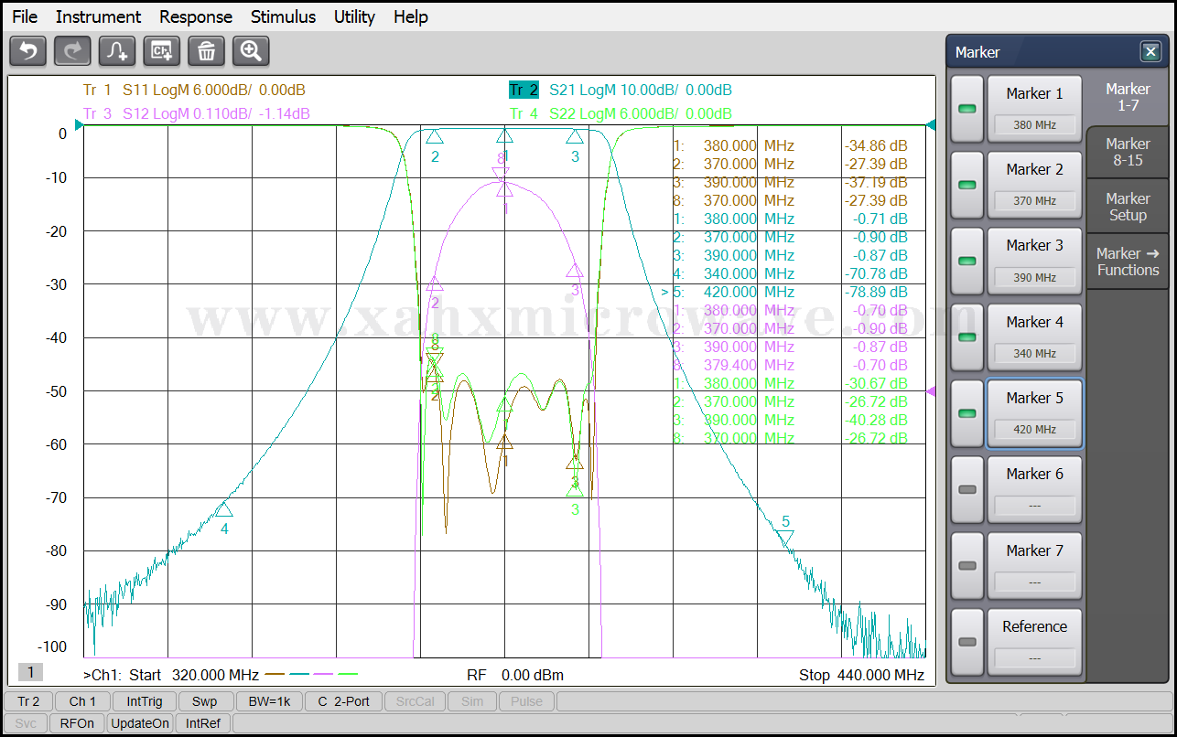This screenshot has height=737, width=1177.
Task: Select the Tr 4 S22 trace label
Action: tap(621, 113)
